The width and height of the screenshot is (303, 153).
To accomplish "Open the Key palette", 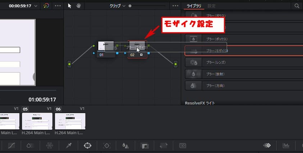I will tap(144, 145).
